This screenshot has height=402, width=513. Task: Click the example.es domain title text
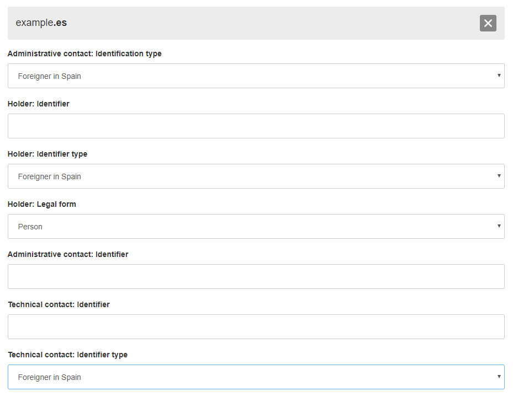coord(41,23)
